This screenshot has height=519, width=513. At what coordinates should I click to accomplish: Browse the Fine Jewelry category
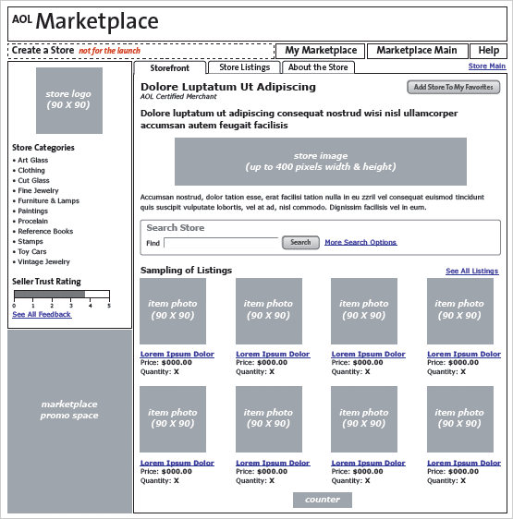click(x=38, y=190)
